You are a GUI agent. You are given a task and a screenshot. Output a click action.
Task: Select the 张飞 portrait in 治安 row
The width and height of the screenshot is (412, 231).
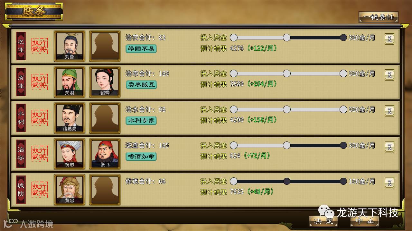tap(105, 154)
